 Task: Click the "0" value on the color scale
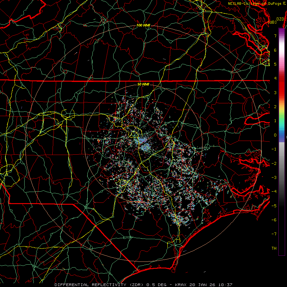275,135
